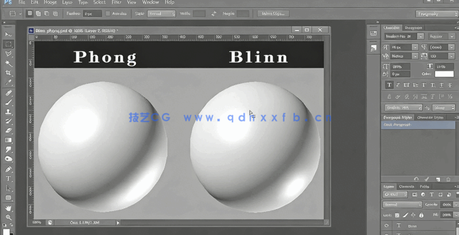459x235 pixels.
Task: Select the Dodge tool
Action: pyautogui.click(x=8, y=159)
